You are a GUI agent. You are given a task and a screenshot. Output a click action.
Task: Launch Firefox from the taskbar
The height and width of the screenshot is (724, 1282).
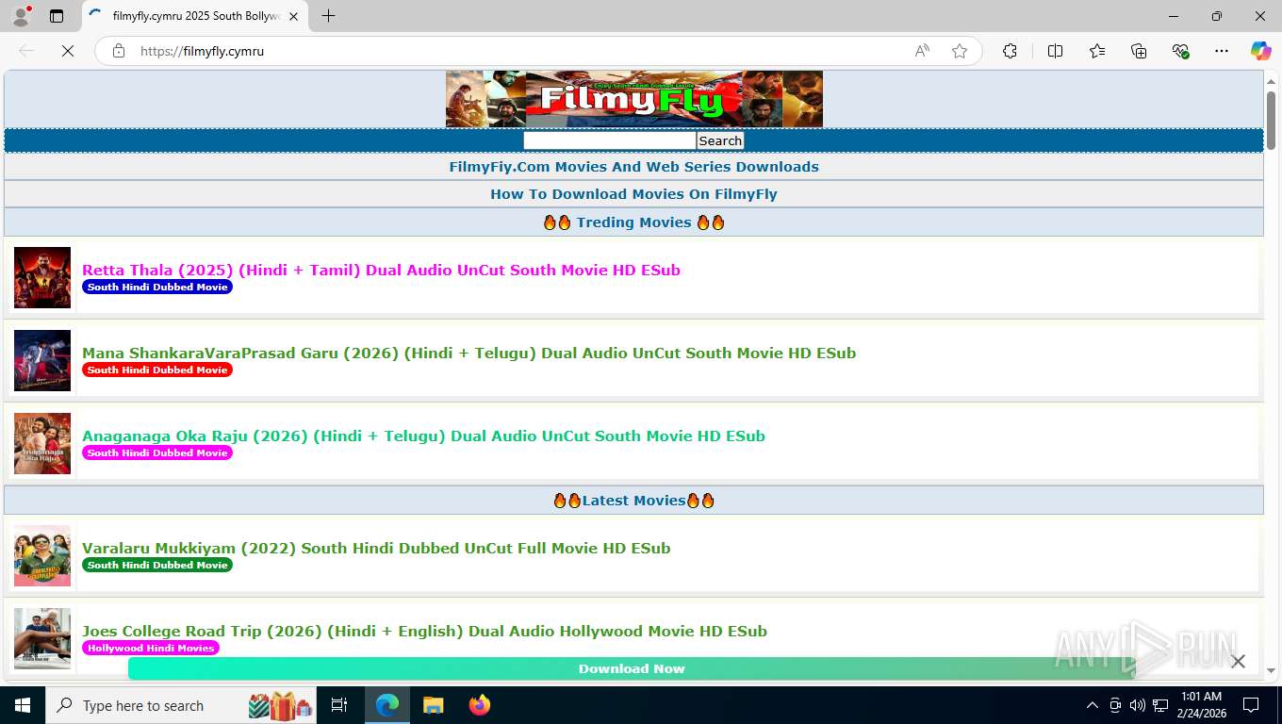(x=480, y=705)
